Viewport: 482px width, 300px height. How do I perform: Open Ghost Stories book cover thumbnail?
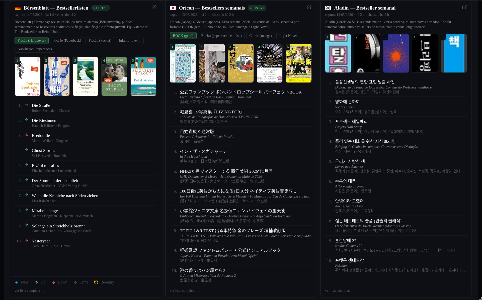[x=114, y=76]
